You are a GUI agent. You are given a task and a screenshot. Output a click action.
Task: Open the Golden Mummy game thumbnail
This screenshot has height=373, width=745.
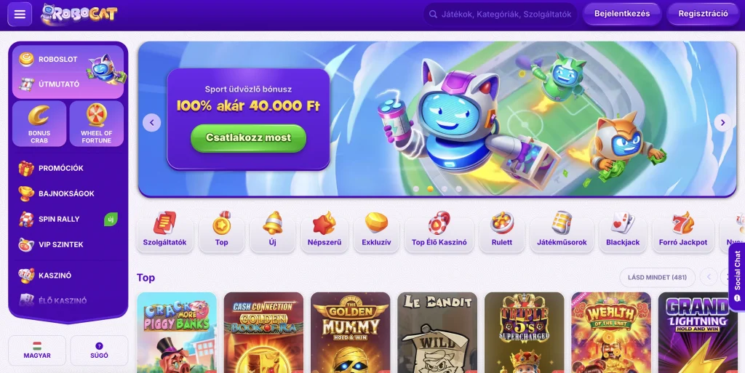[350, 333]
